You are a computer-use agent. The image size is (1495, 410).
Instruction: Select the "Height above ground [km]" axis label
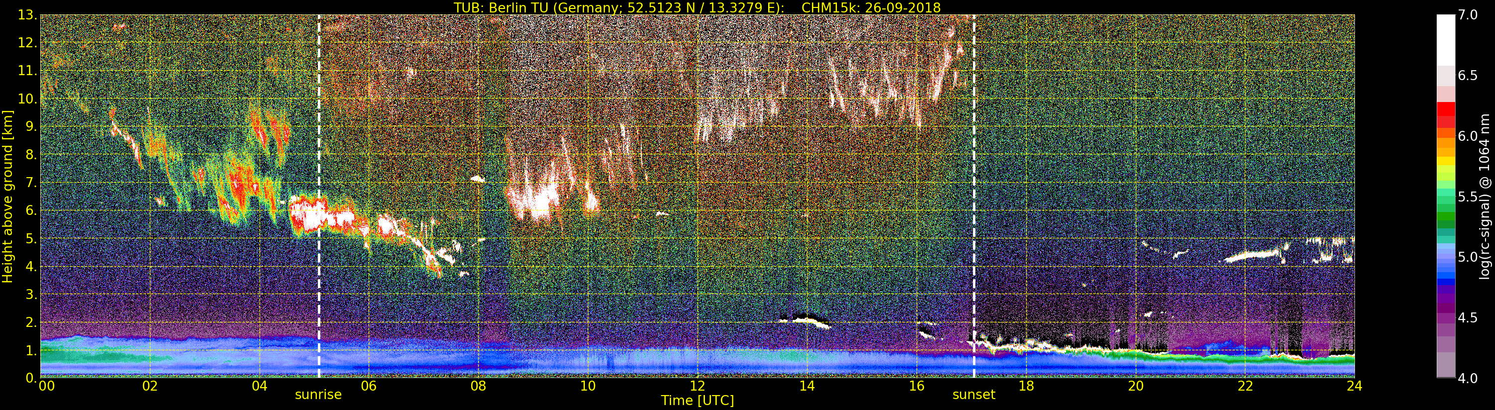coord(7,197)
